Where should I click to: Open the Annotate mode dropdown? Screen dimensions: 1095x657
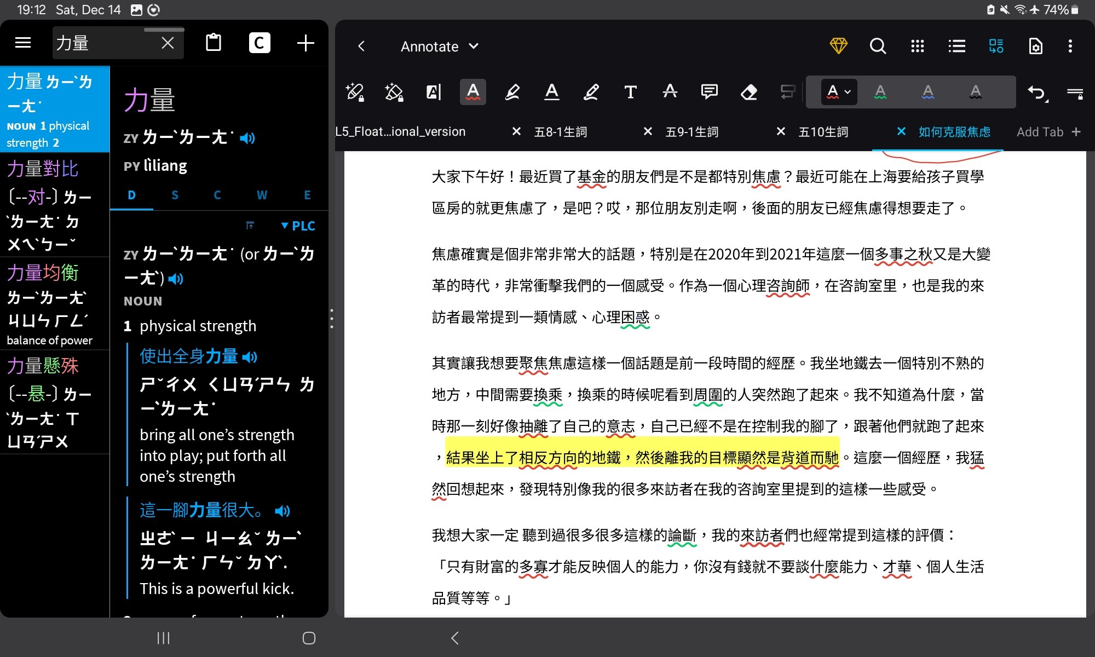click(440, 47)
